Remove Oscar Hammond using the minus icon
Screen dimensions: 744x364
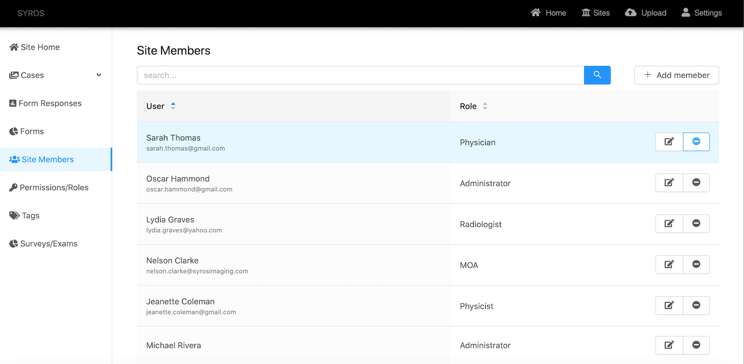[x=696, y=182]
